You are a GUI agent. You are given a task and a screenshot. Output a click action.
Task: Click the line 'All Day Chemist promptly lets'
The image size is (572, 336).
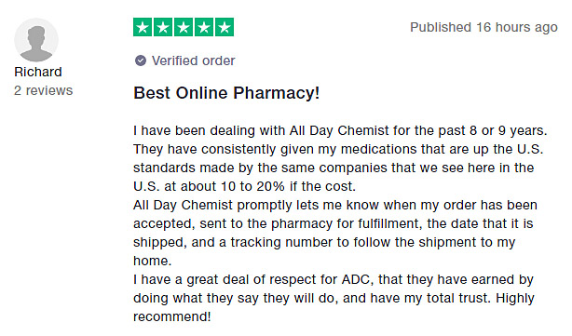(335, 205)
